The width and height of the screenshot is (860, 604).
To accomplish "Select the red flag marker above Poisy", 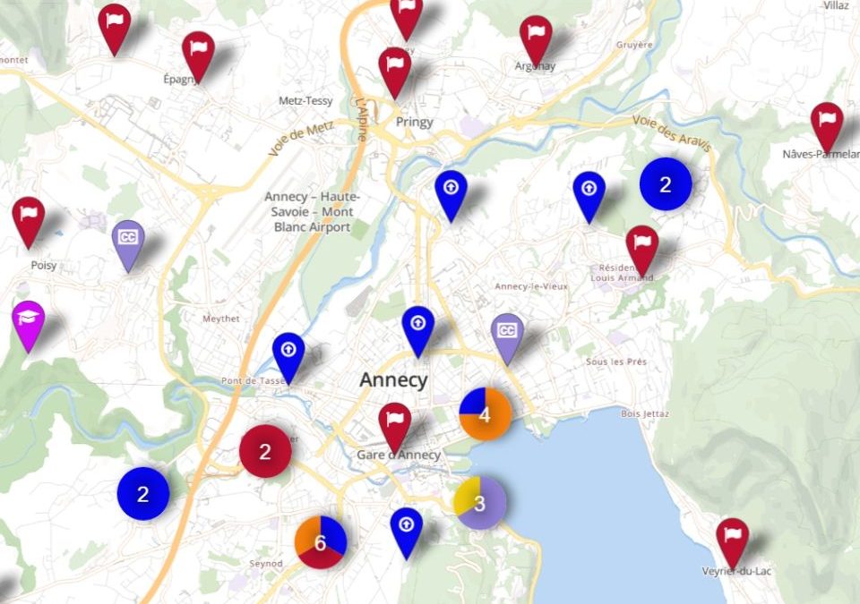I will 29,218.
